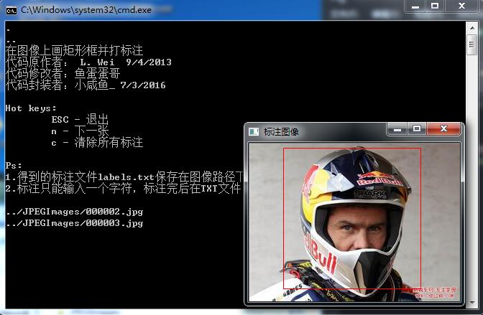
Task: Click the 'C:\Windows\system32\cmd.exe' title text
Action: (86, 10)
